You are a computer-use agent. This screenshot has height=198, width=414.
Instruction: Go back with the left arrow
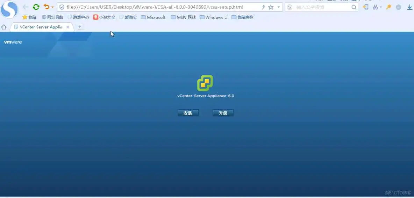(x=26, y=7)
